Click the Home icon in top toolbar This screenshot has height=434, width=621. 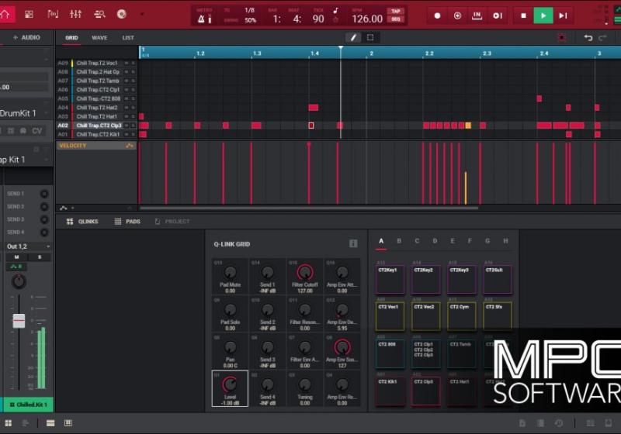(x=7, y=14)
